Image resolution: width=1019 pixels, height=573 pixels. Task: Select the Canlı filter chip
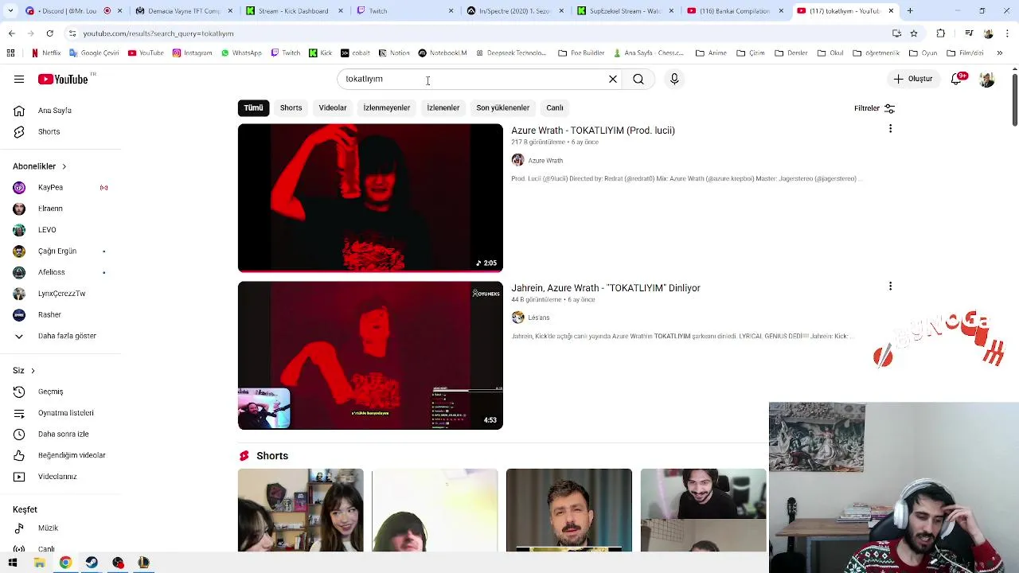coord(555,107)
